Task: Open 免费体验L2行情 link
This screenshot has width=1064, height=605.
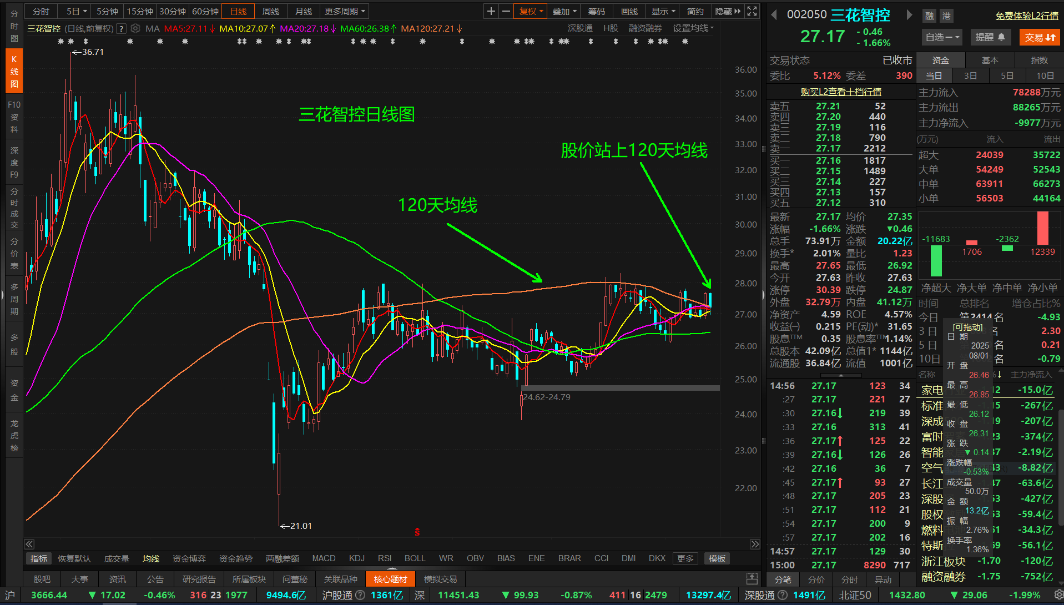Action: coord(1027,16)
